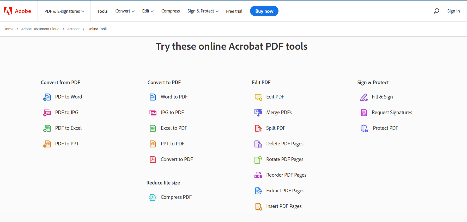This screenshot has width=467, height=222.
Task: Open the Excel to PDF link
Action: 174,128
